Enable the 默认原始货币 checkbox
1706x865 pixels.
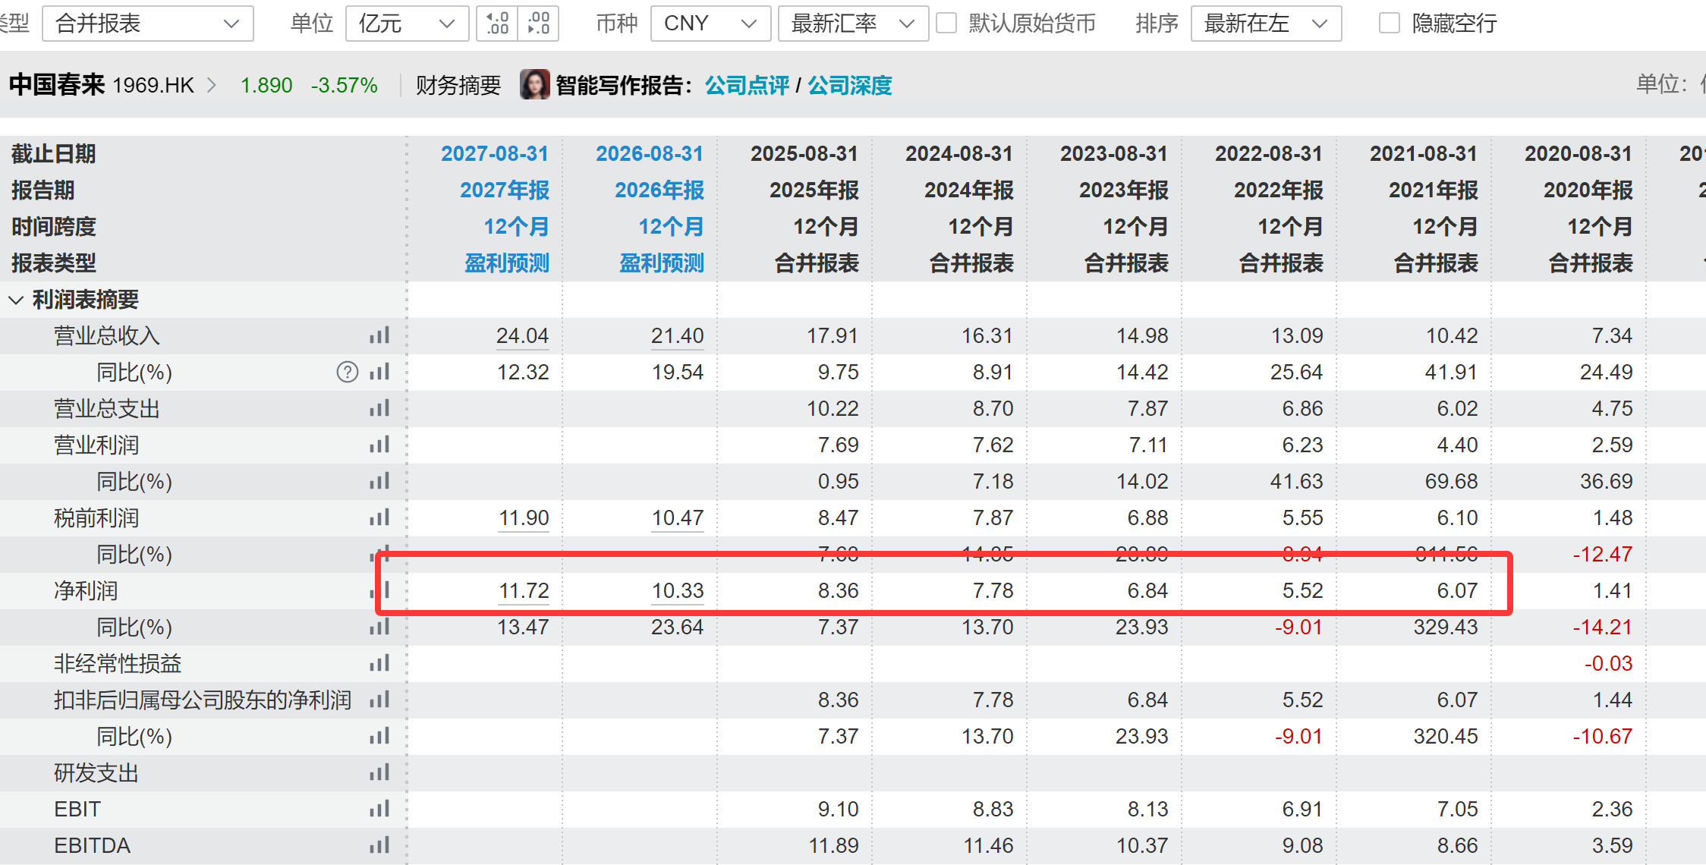click(x=946, y=24)
